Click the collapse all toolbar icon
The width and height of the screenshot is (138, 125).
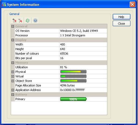(x=20, y=21)
